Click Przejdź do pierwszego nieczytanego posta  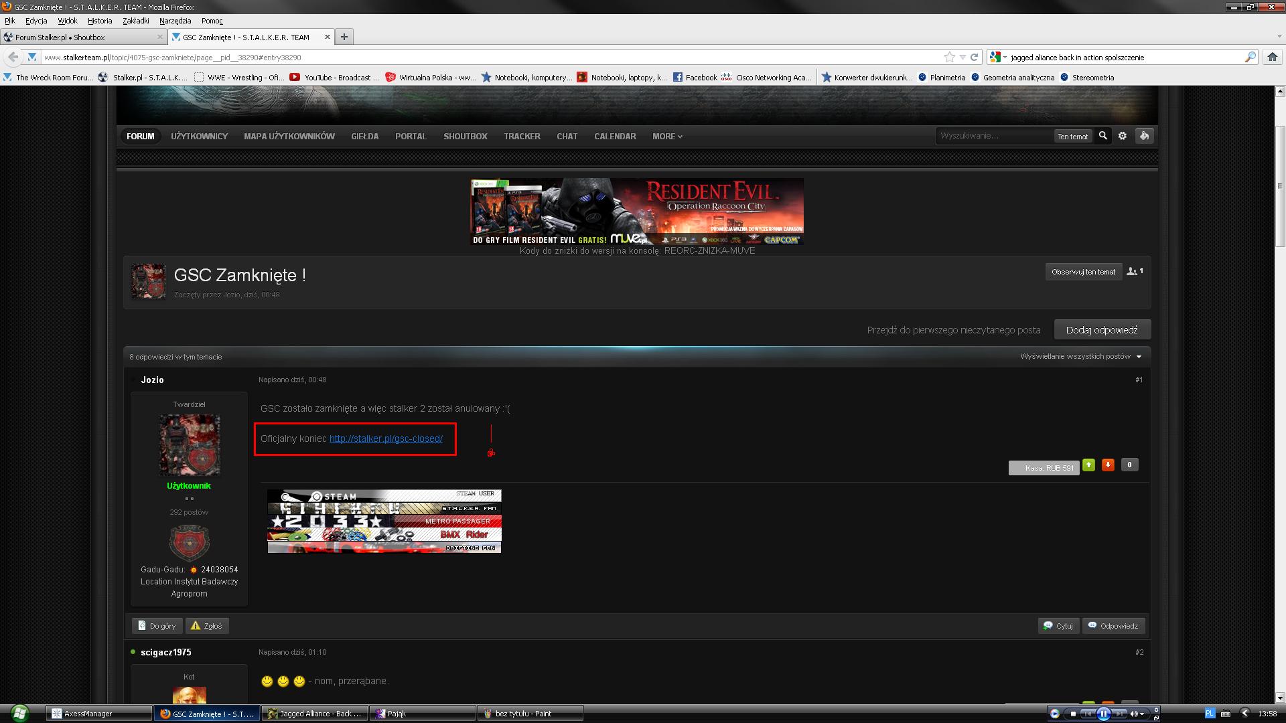click(954, 330)
